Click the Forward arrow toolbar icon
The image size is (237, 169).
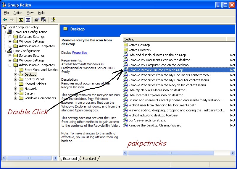(x=12, y=20)
